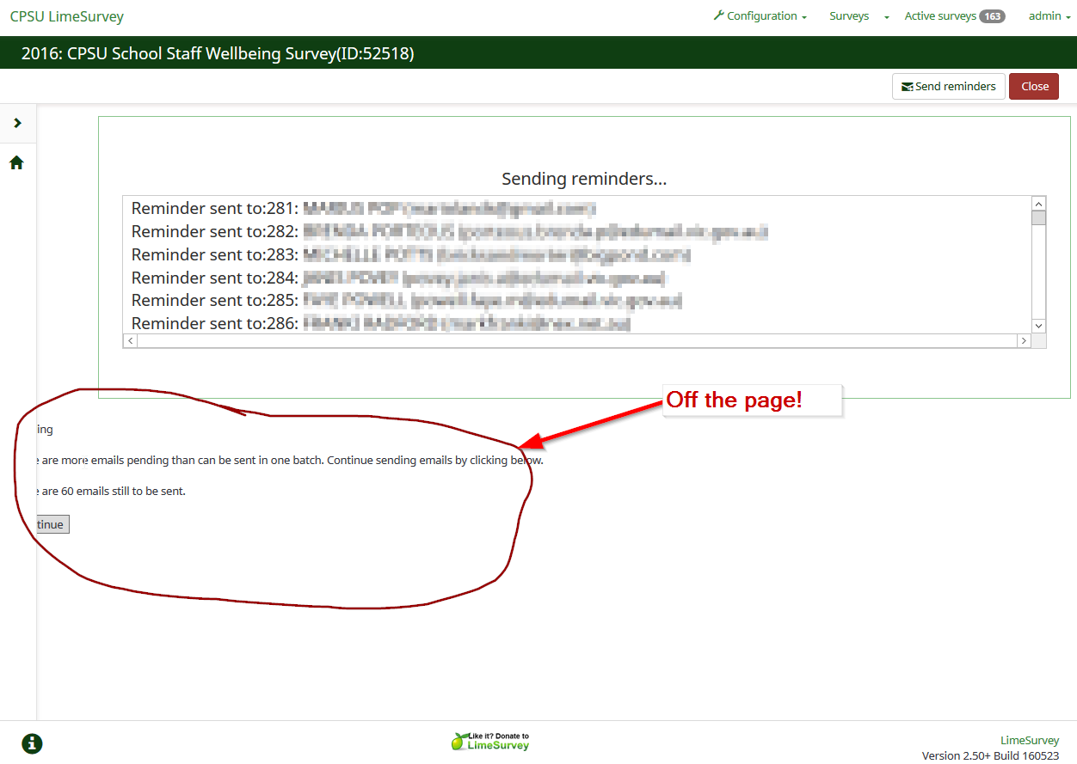Image resolution: width=1077 pixels, height=764 pixels.
Task: Click the 'more emails pending' message text
Action: tap(290, 460)
